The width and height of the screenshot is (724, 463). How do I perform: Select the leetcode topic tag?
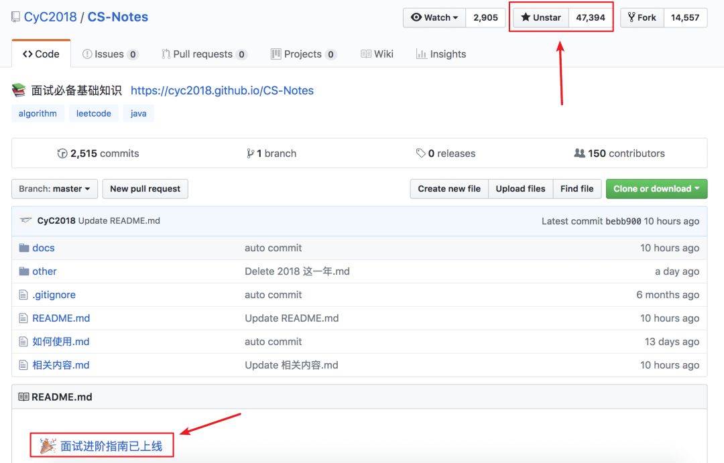coord(94,113)
